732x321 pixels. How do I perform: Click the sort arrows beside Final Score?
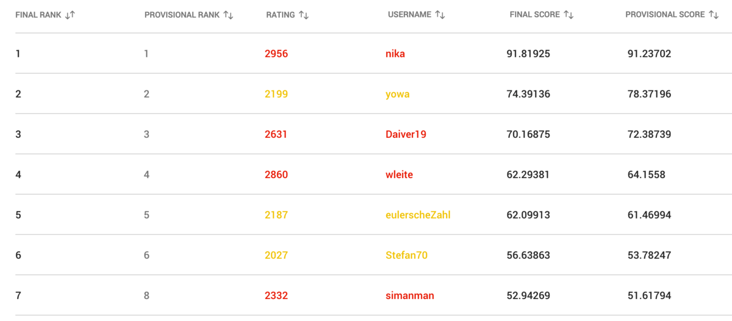[569, 15]
